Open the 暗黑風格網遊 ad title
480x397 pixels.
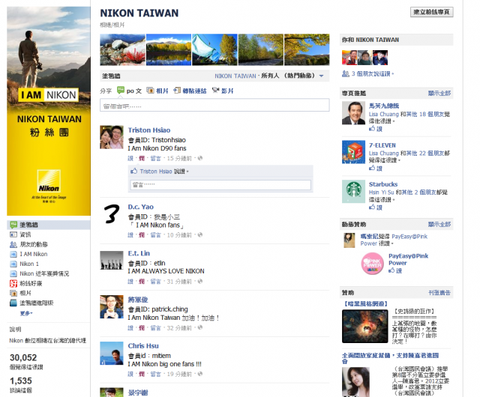click(x=365, y=303)
